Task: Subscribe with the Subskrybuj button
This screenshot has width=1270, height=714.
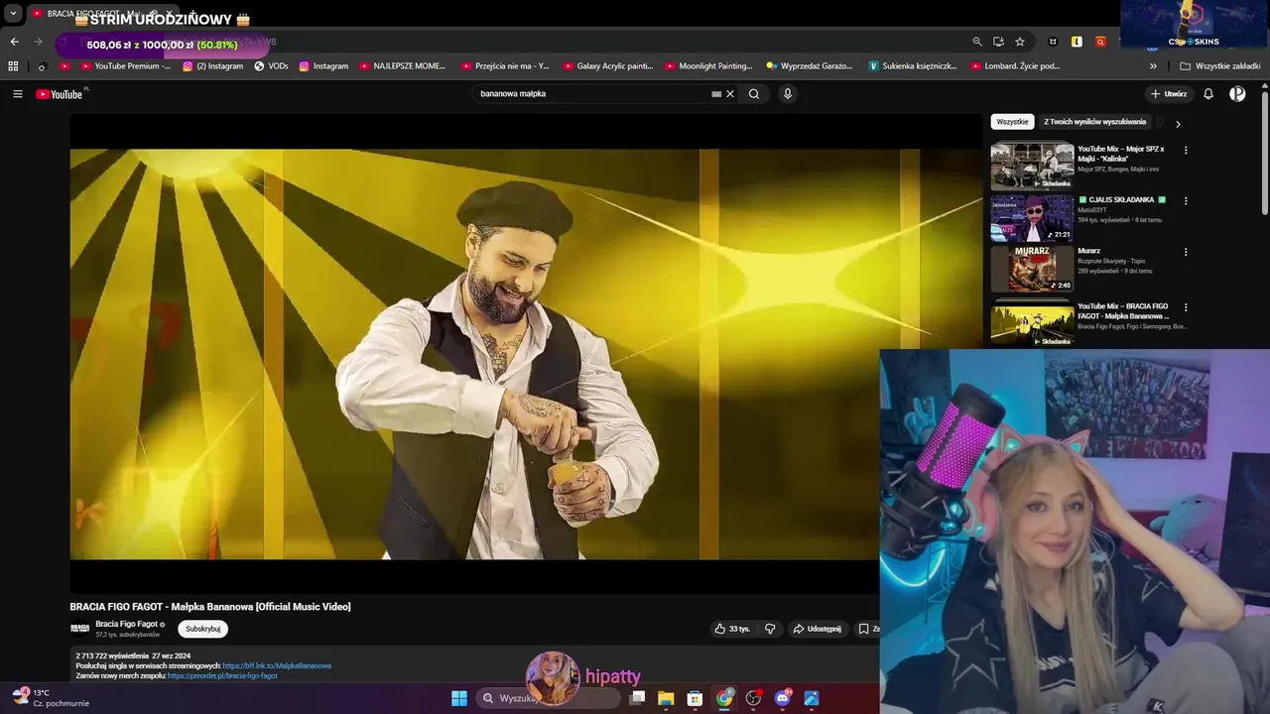Action: pos(203,629)
